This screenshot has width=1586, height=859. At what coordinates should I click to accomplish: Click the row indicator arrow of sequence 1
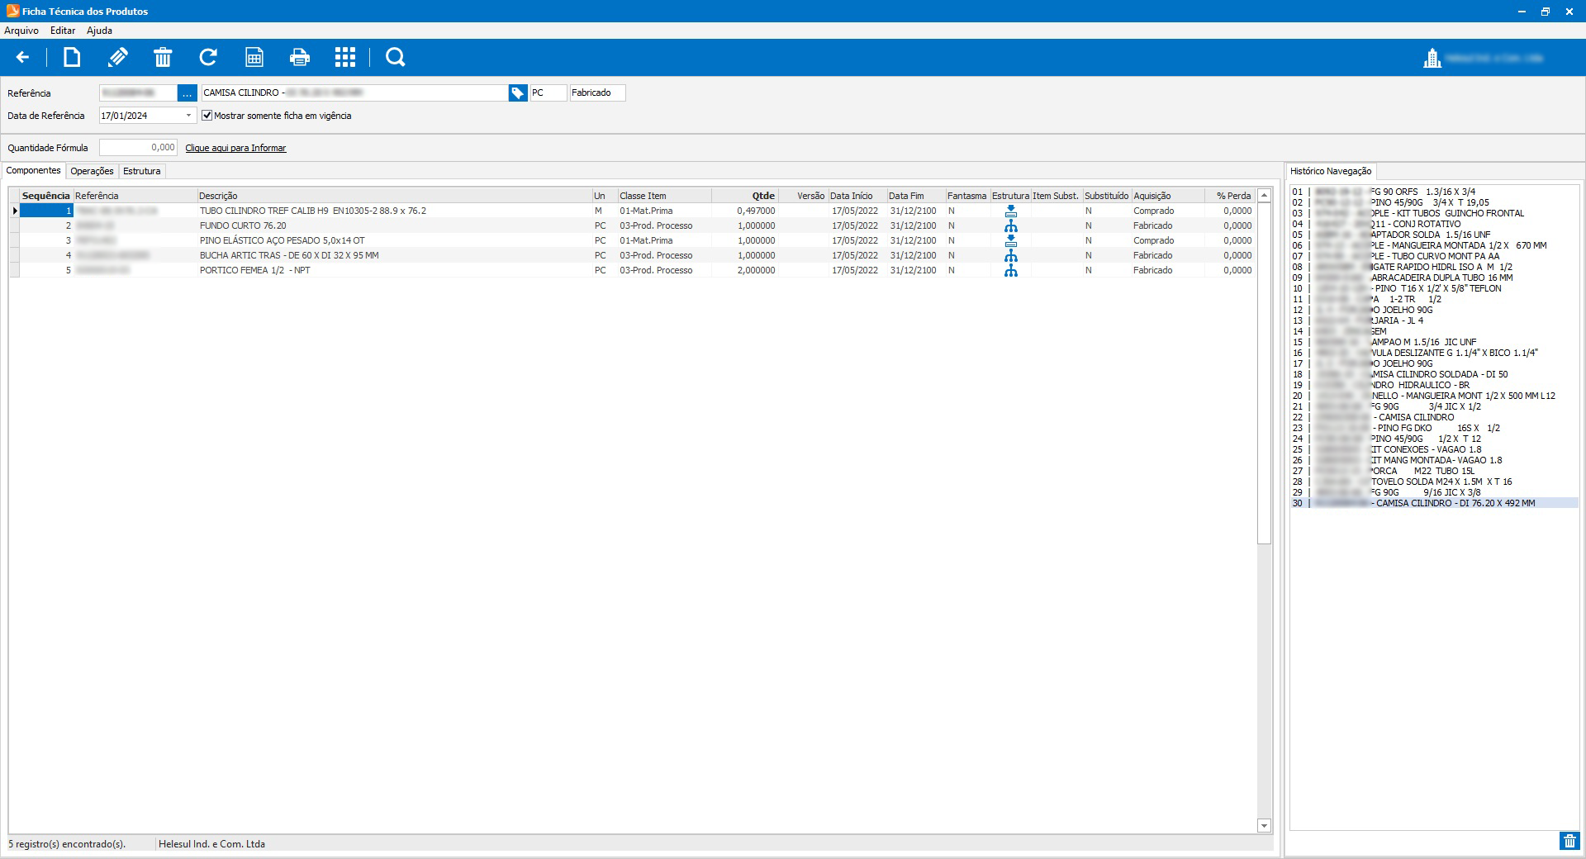point(14,211)
